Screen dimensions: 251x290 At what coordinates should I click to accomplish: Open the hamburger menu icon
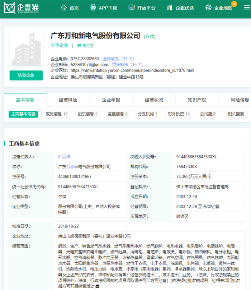point(247,8)
